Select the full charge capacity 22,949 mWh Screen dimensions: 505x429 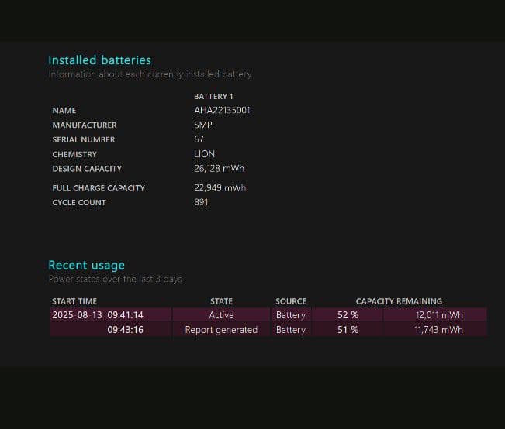pyautogui.click(x=220, y=188)
